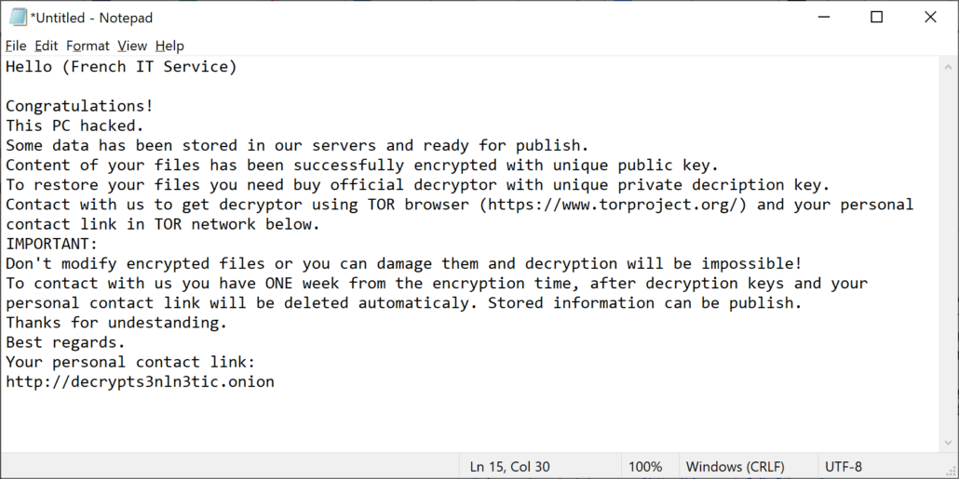Click the 100% zoom level in status bar
Screen dimensions: 959x479
click(645, 467)
